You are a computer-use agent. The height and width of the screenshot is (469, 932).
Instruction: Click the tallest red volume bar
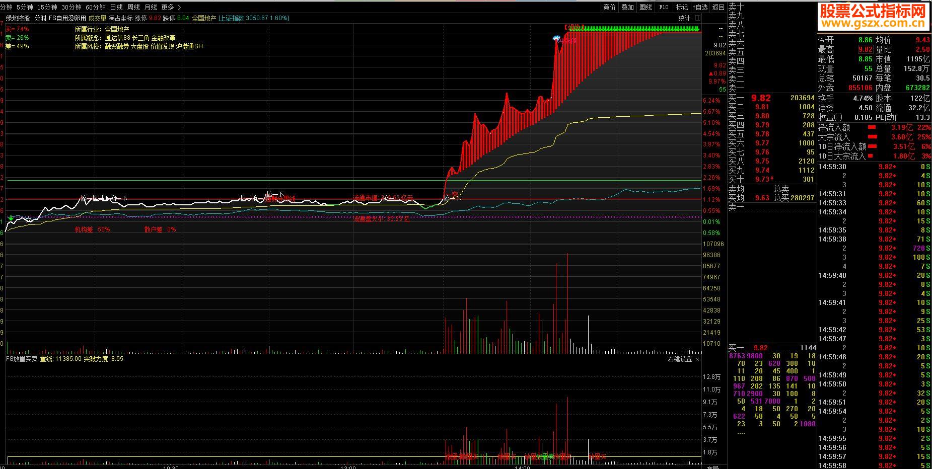tap(567, 303)
